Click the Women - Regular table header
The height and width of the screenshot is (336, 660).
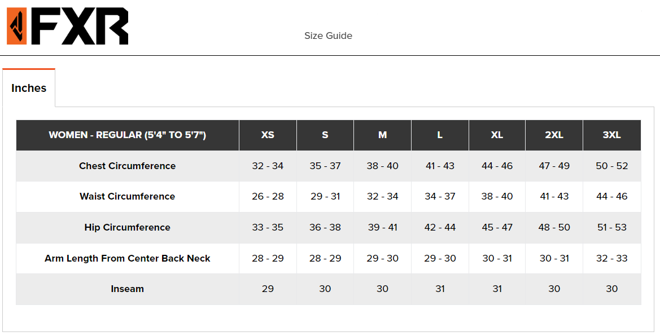[x=127, y=135]
